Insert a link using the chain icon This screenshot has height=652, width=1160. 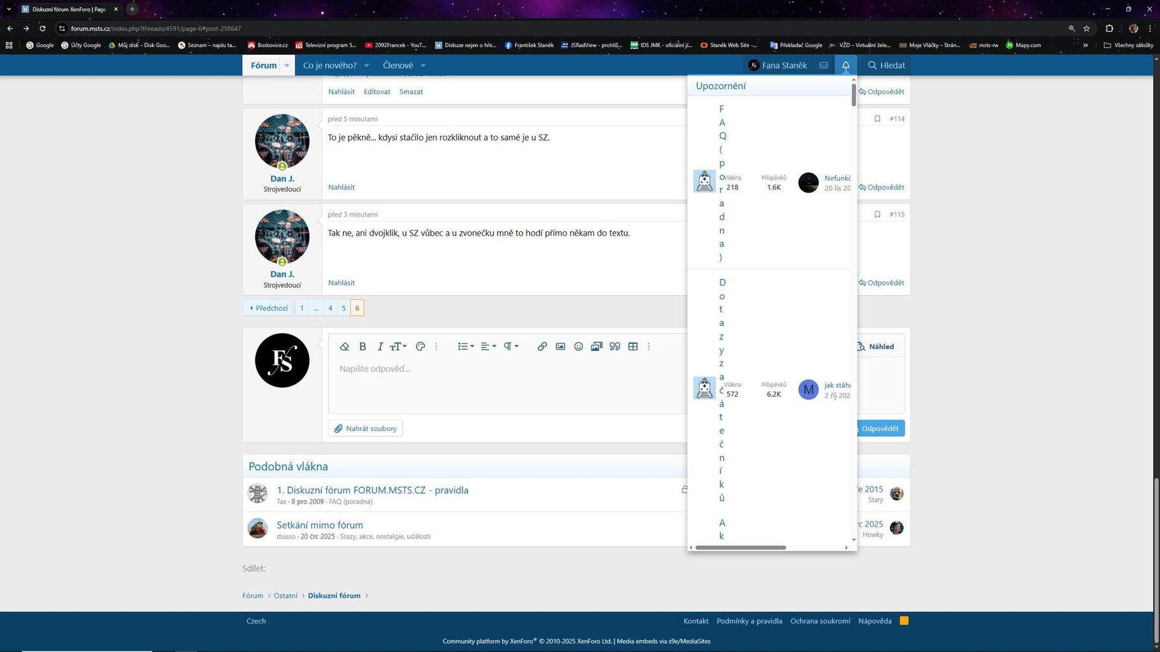tap(542, 346)
